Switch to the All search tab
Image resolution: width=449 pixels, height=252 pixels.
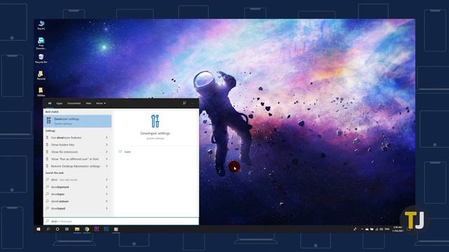click(50, 103)
